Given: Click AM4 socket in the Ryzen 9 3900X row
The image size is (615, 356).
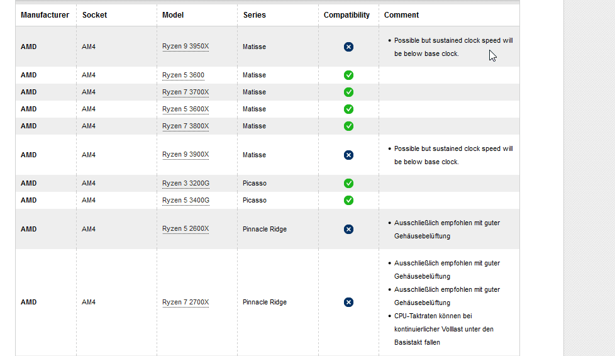Looking at the screenshot, I should (x=89, y=155).
